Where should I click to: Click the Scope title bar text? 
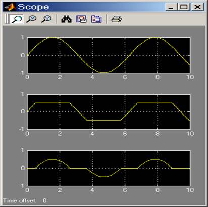(33, 7)
